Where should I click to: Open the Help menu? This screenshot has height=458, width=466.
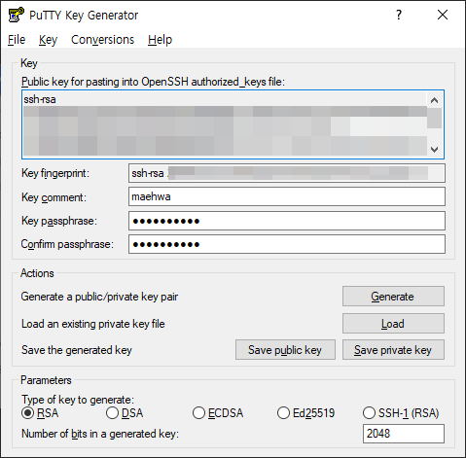click(160, 40)
